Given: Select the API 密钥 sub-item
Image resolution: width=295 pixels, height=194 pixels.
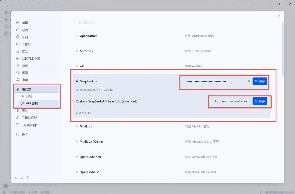Looking at the screenshot, I should [39, 103].
